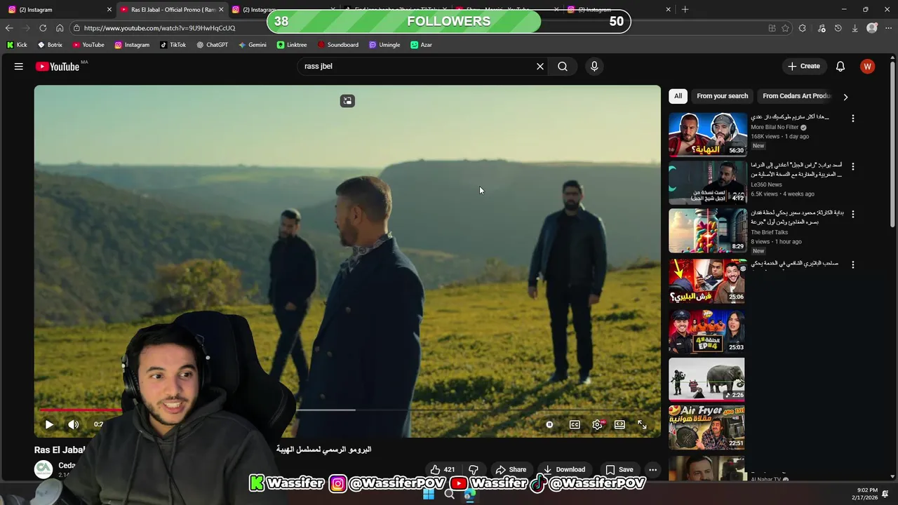Open browser three-dot settings menu

[x=888, y=28]
